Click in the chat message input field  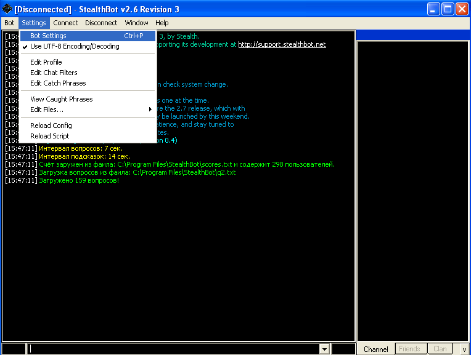174,349
